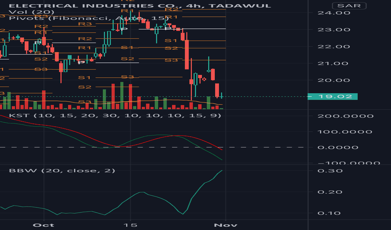Click the 0.10 BBW scale value

click(329, 213)
